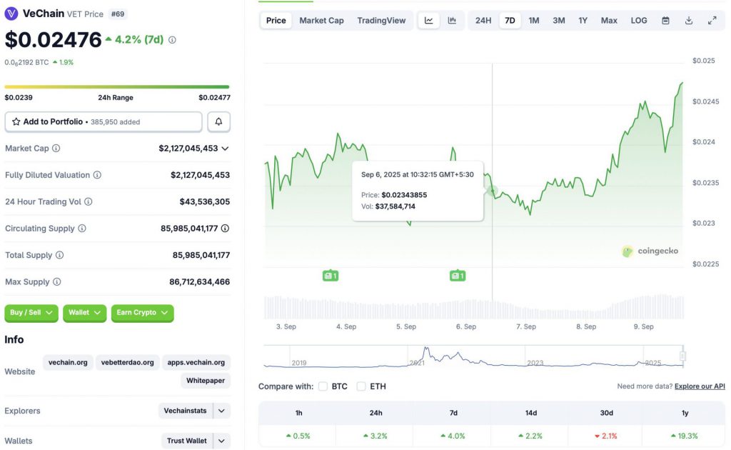Enable BTC comparison checkbox
Image resolution: width=731 pixels, height=450 pixels.
pyautogui.click(x=323, y=386)
